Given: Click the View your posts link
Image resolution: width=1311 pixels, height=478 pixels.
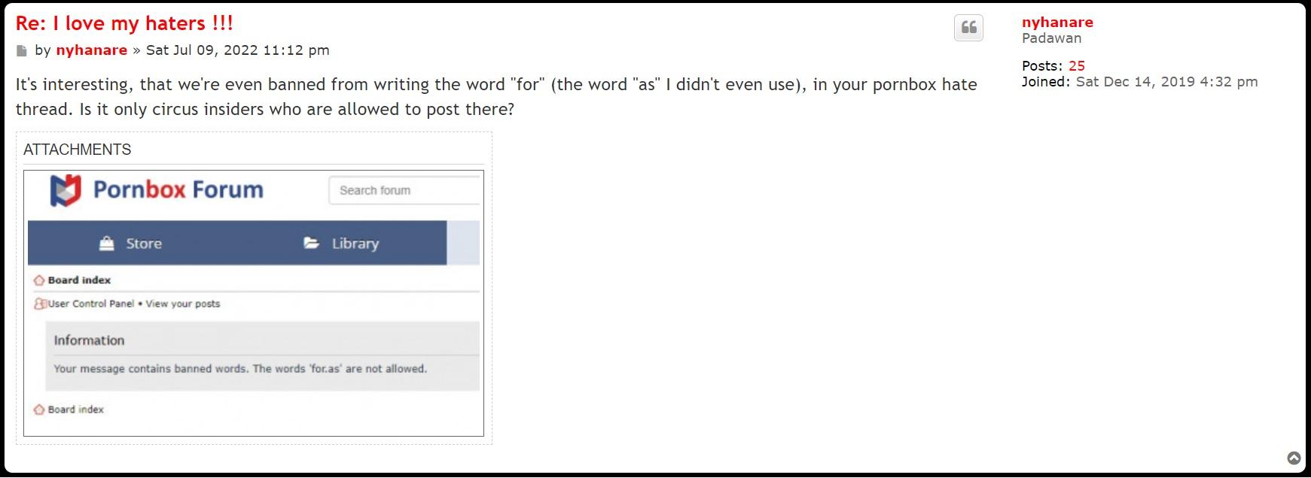Looking at the screenshot, I should tap(183, 304).
